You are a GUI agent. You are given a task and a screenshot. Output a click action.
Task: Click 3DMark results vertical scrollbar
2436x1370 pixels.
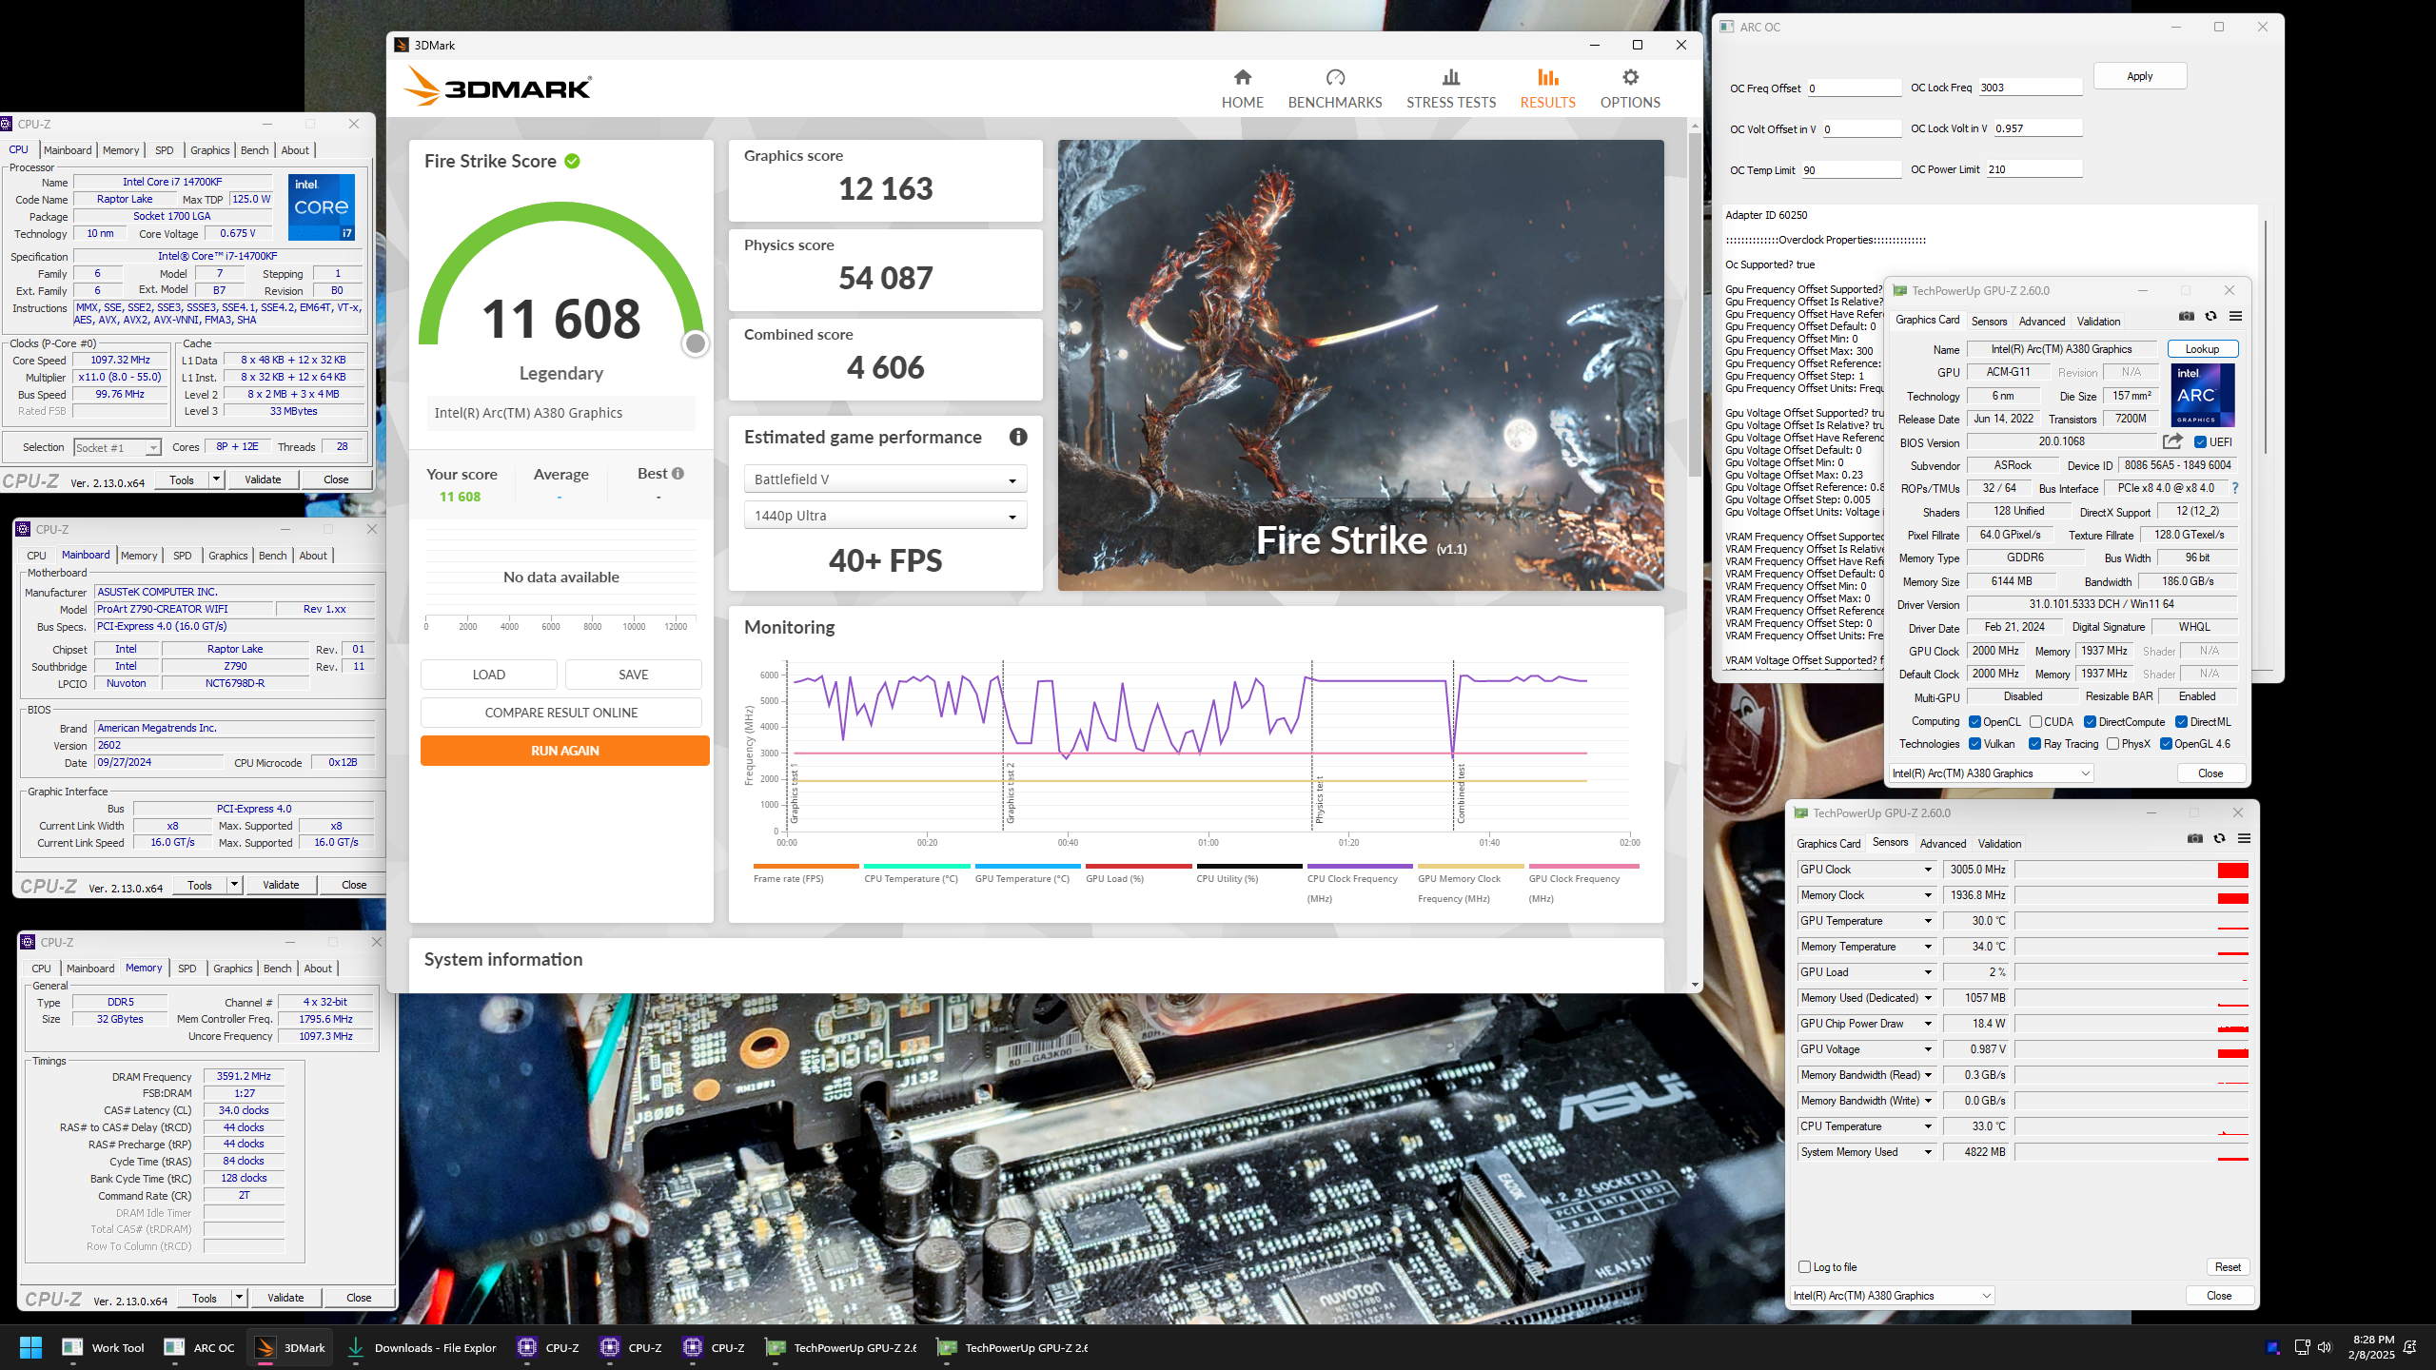tap(1694, 304)
